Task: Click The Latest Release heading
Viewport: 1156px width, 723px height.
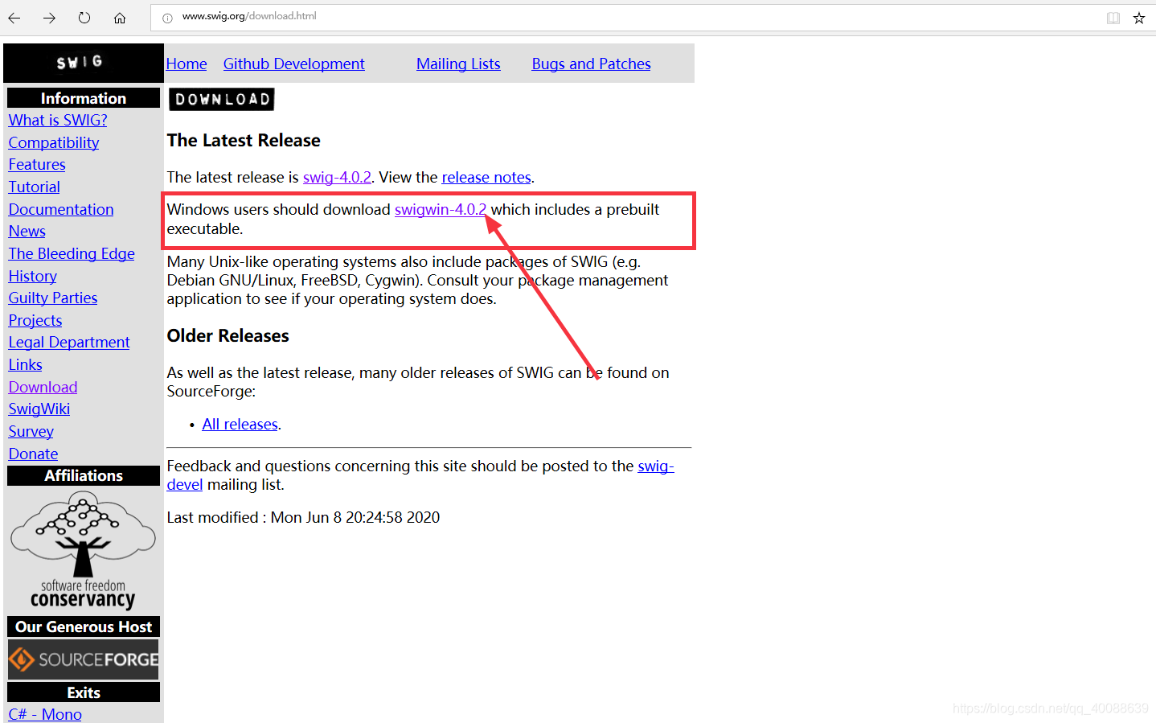Action: pyautogui.click(x=244, y=140)
